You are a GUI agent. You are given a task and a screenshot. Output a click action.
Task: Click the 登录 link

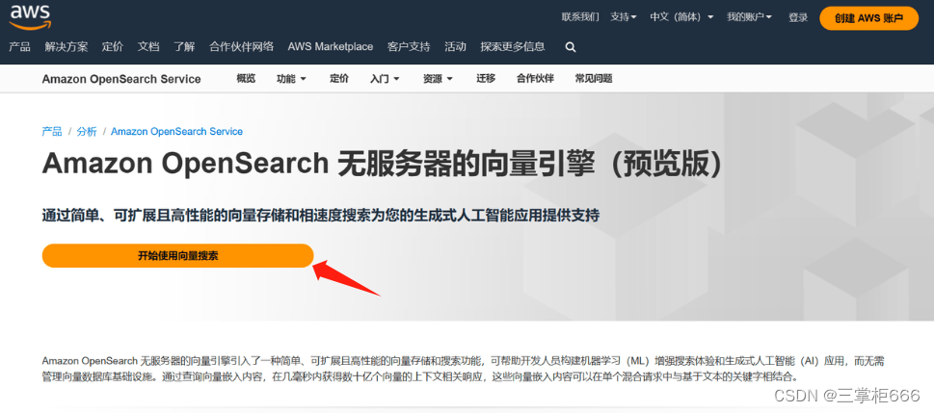coord(798,18)
